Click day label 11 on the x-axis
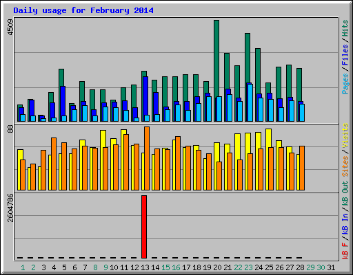 (124, 267)
